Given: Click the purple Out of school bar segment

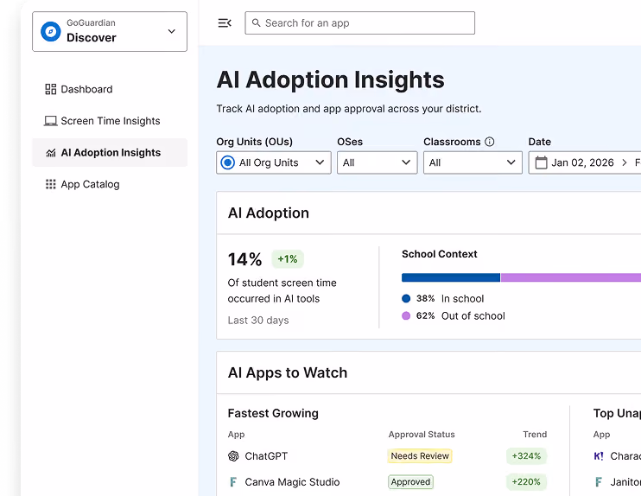Looking at the screenshot, I should click(571, 277).
